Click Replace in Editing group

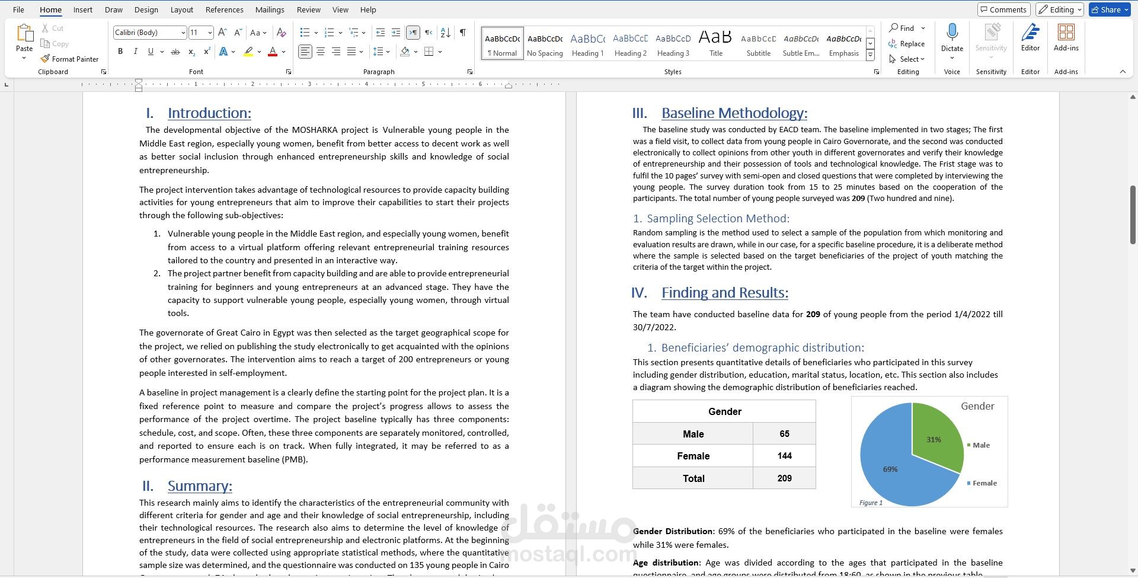(x=907, y=43)
